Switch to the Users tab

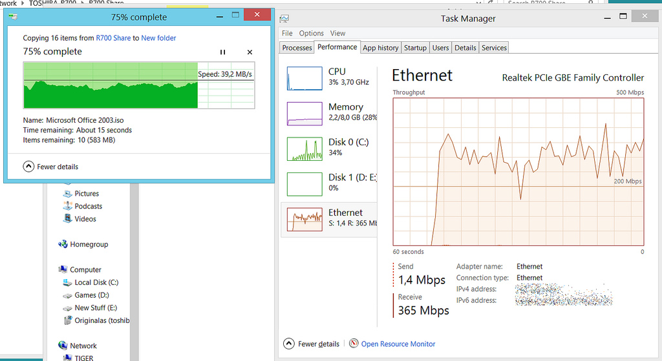[x=440, y=48]
